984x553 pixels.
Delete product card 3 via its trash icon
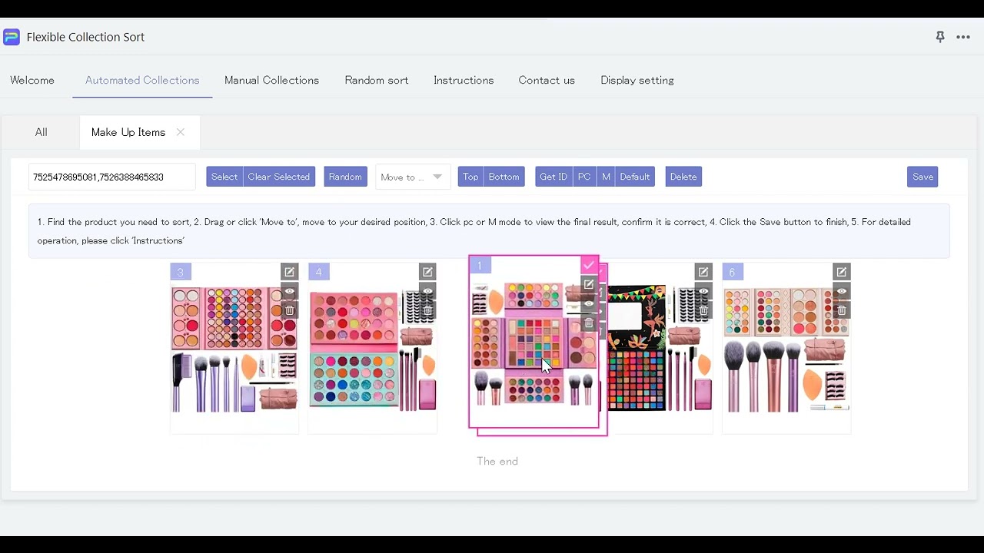tap(289, 310)
